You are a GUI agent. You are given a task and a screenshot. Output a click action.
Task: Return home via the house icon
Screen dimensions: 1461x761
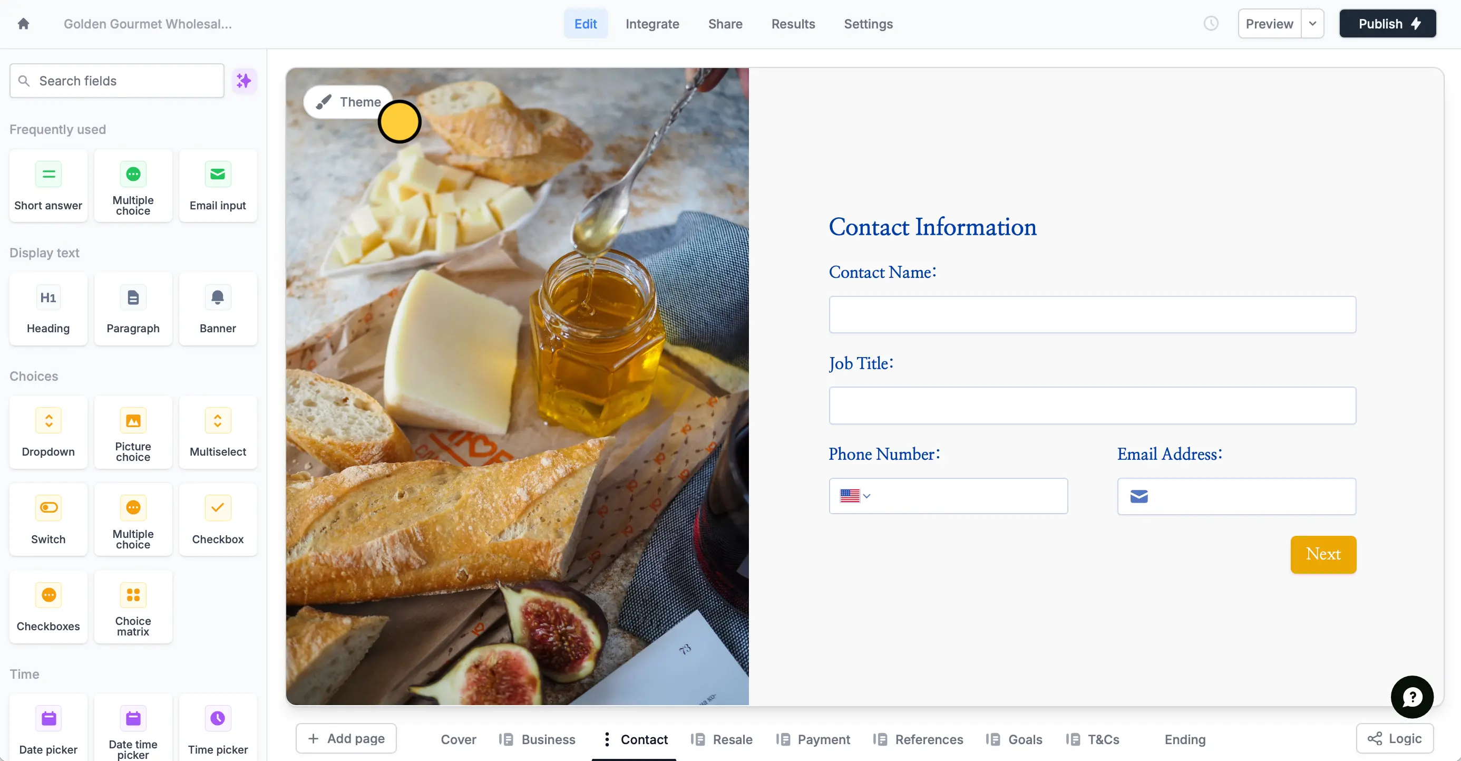pyautogui.click(x=23, y=23)
